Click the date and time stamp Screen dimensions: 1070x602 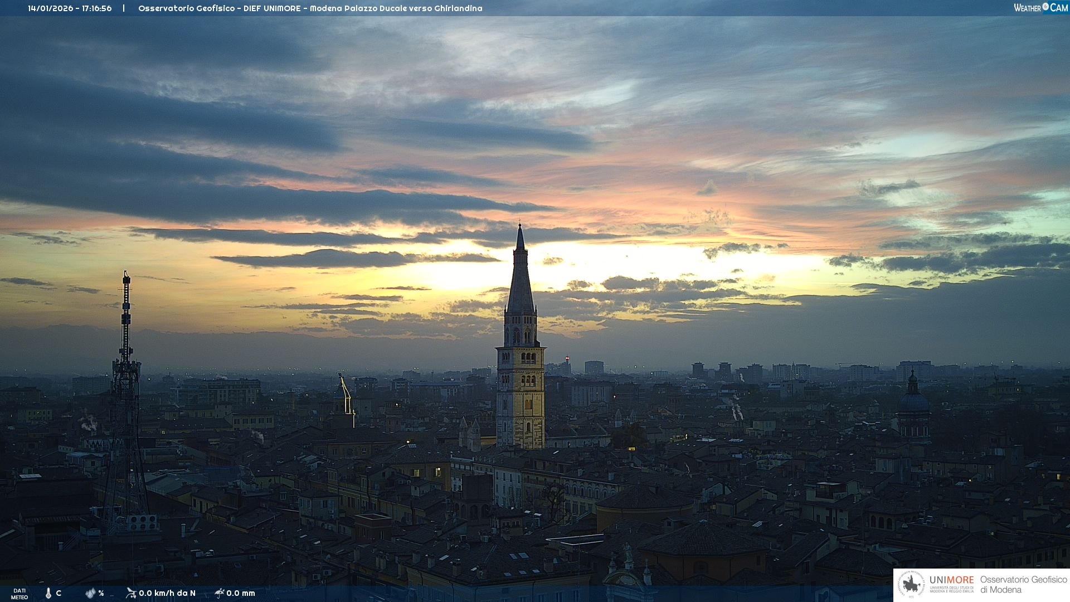click(70, 8)
